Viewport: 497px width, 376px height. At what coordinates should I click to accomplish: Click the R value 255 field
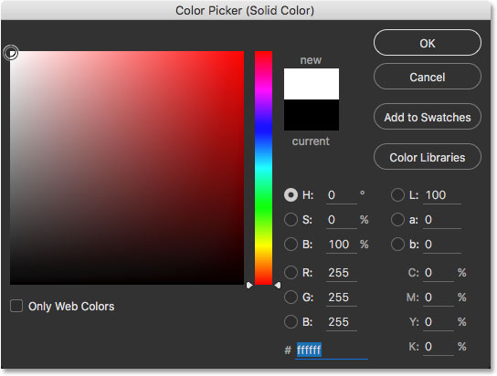[x=342, y=273]
